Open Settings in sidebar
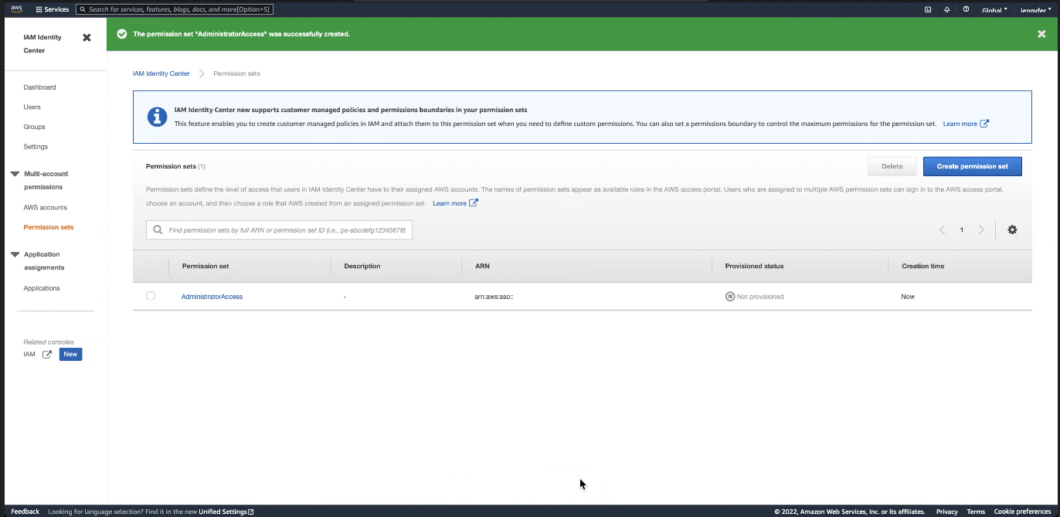The width and height of the screenshot is (1060, 517). pos(36,146)
